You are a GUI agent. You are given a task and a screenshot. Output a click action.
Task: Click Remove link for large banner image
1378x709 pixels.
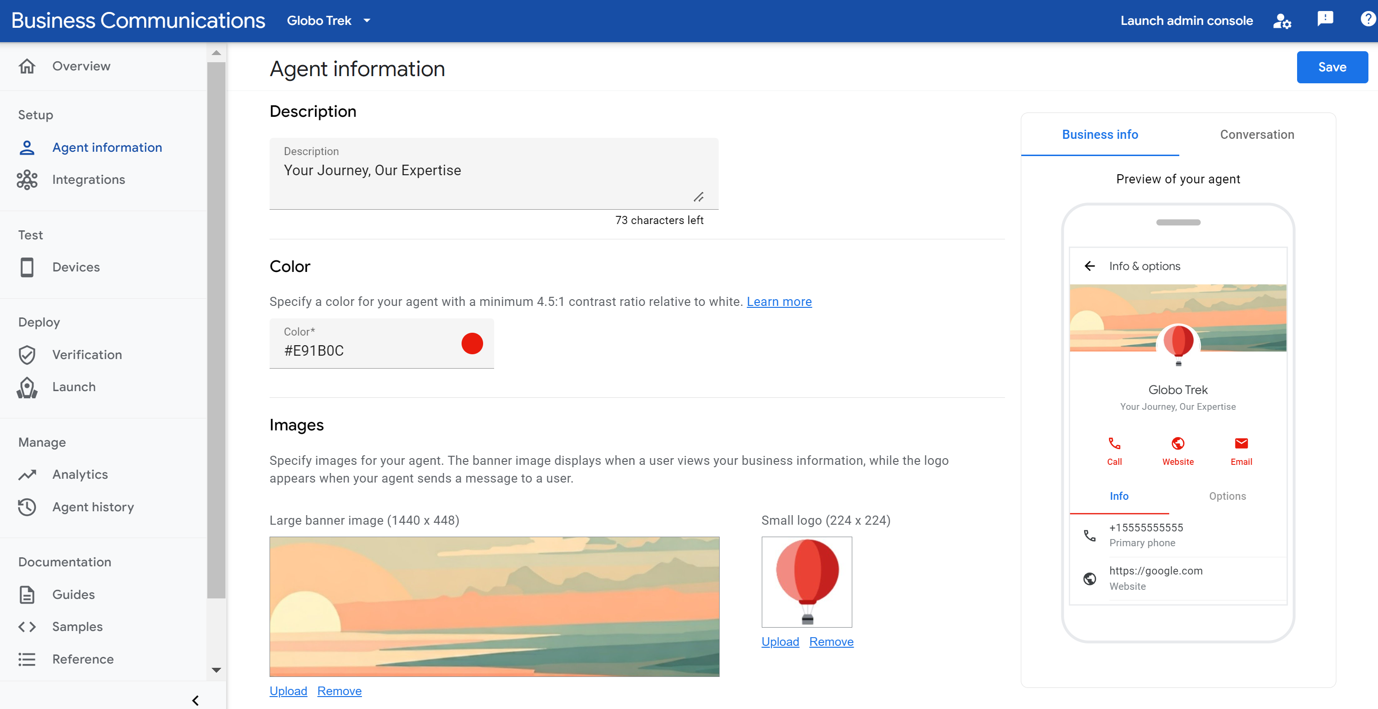point(339,689)
